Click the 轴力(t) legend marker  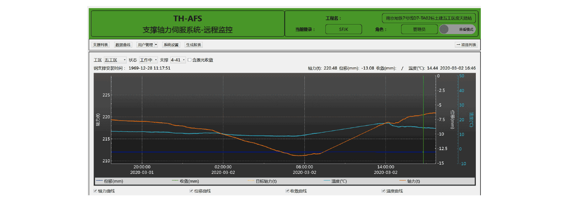click(403, 181)
